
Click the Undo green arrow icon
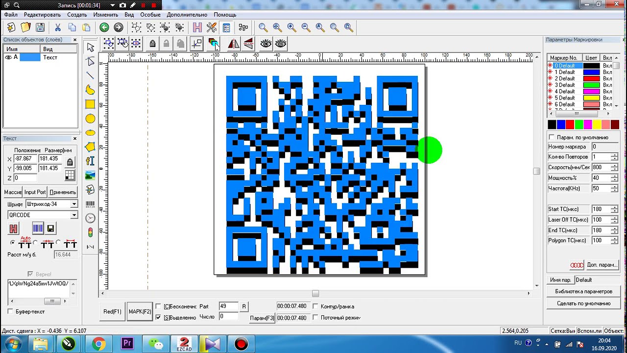click(x=104, y=27)
